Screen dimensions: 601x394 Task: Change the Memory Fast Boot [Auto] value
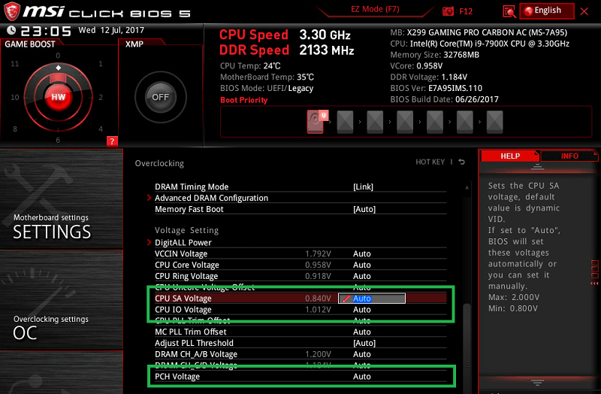click(364, 209)
